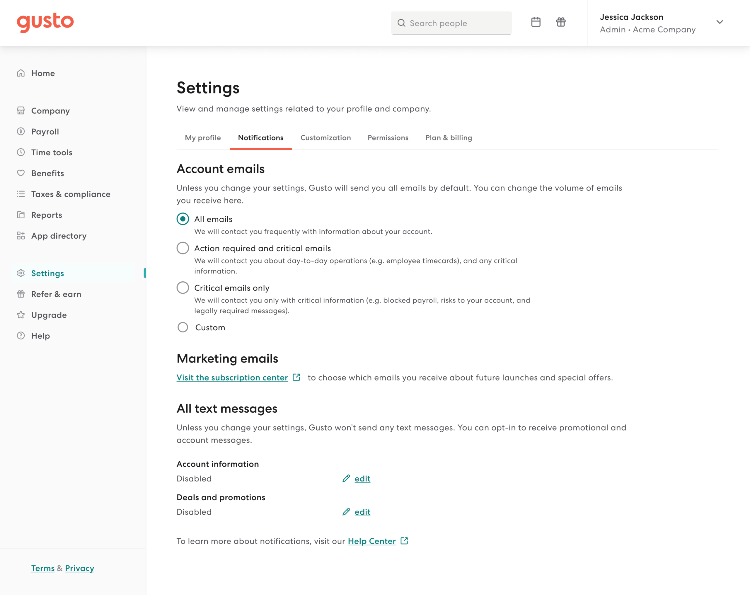This screenshot has width=750, height=595.
Task: Select Critical emails only radio button
Action: [x=183, y=288]
